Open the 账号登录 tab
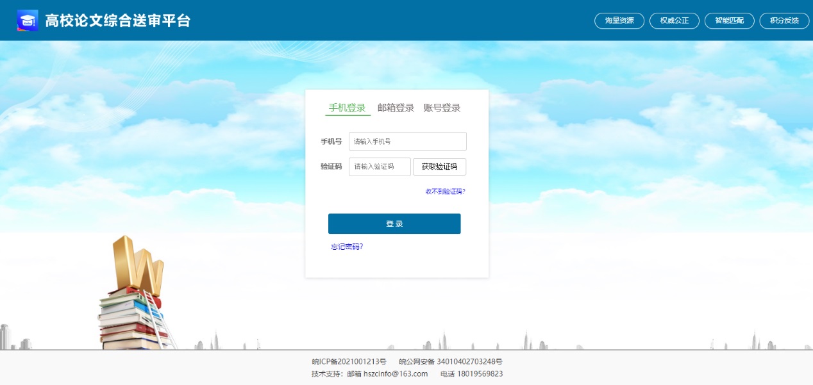Viewport: 813px width, 385px height. coord(442,107)
